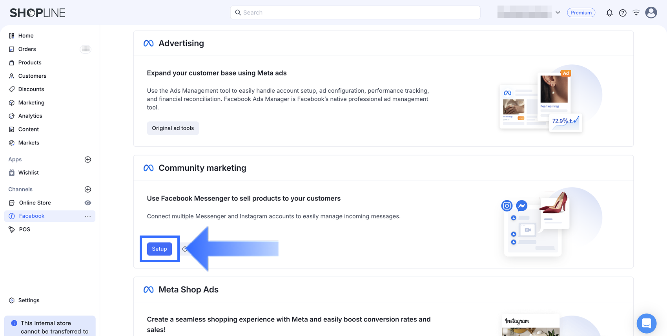The image size is (667, 336).
Task: Click the Markets globe icon
Action: [12, 143]
